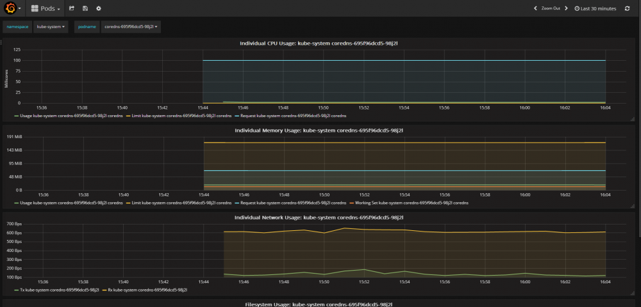Open dashboard settings gear icon
The width and height of the screenshot is (641, 307).
tap(99, 8)
